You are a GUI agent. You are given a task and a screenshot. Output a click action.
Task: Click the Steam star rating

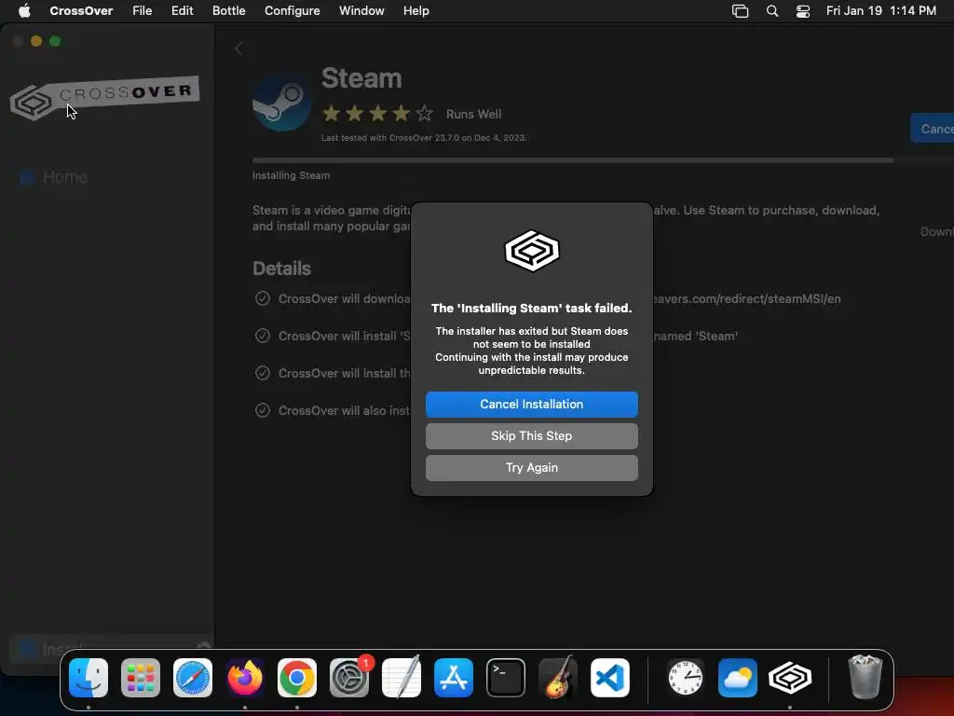click(378, 113)
